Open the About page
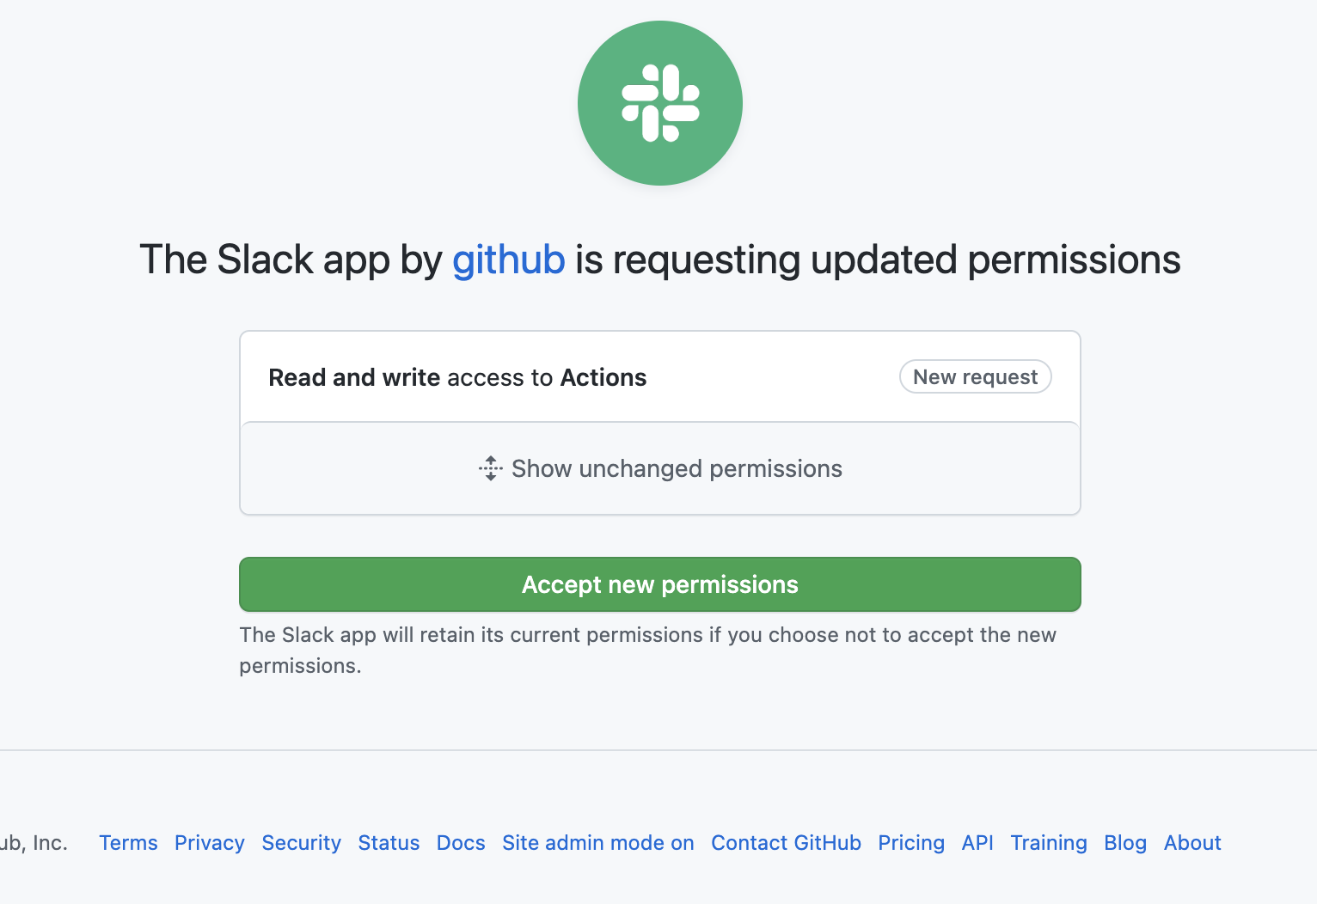 coord(1191,843)
